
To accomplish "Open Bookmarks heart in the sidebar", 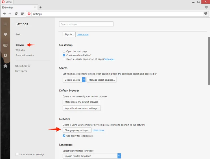I will pos(5,34).
